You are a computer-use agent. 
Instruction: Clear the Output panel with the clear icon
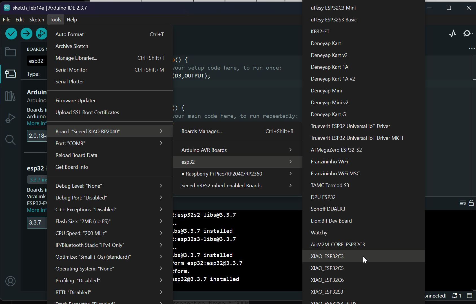[x=462, y=203]
